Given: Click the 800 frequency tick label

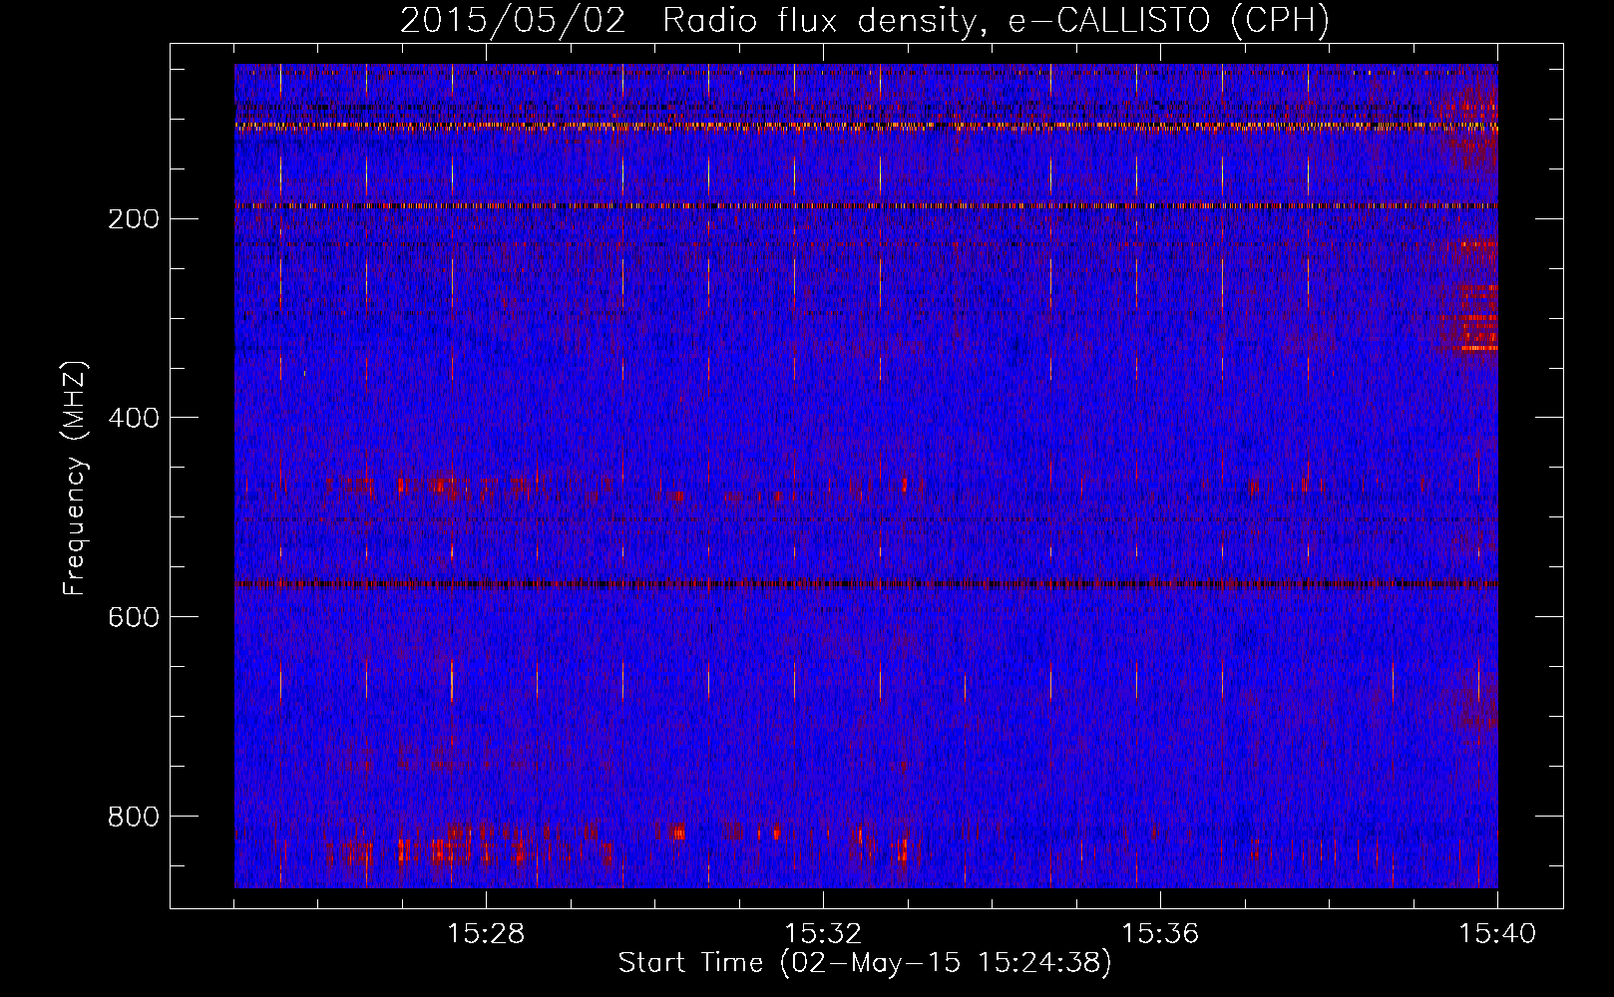Looking at the screenshot, I should (x=134, y=817).
